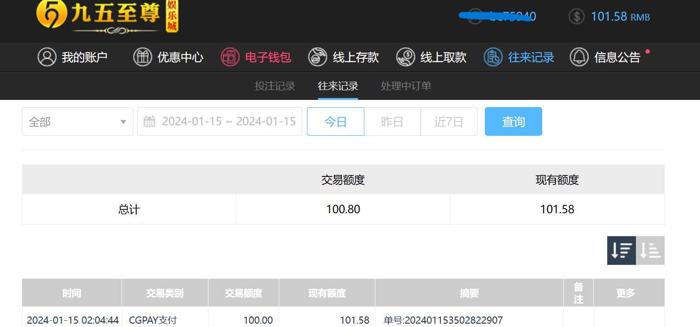Open 优惠中心 menu
The width and height of the screenshot is (700, 327).
tap(168, 57)
